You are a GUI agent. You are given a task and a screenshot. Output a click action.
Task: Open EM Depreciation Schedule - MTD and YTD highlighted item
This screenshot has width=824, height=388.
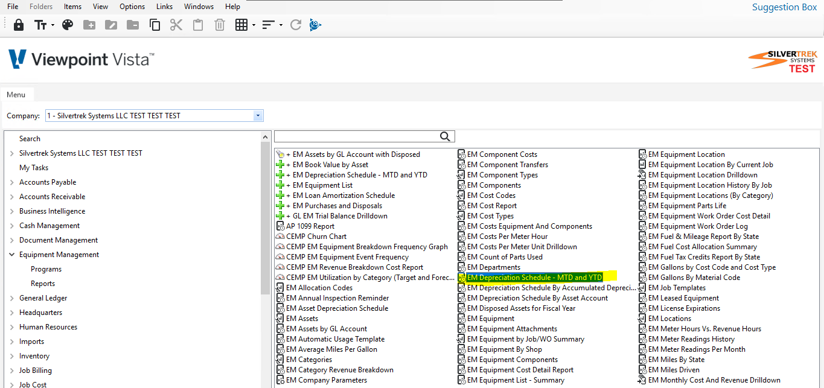point(535,278)
